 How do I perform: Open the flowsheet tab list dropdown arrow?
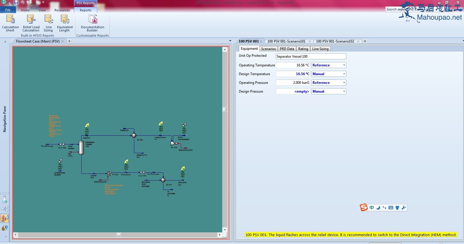click(x=230, y=41)
